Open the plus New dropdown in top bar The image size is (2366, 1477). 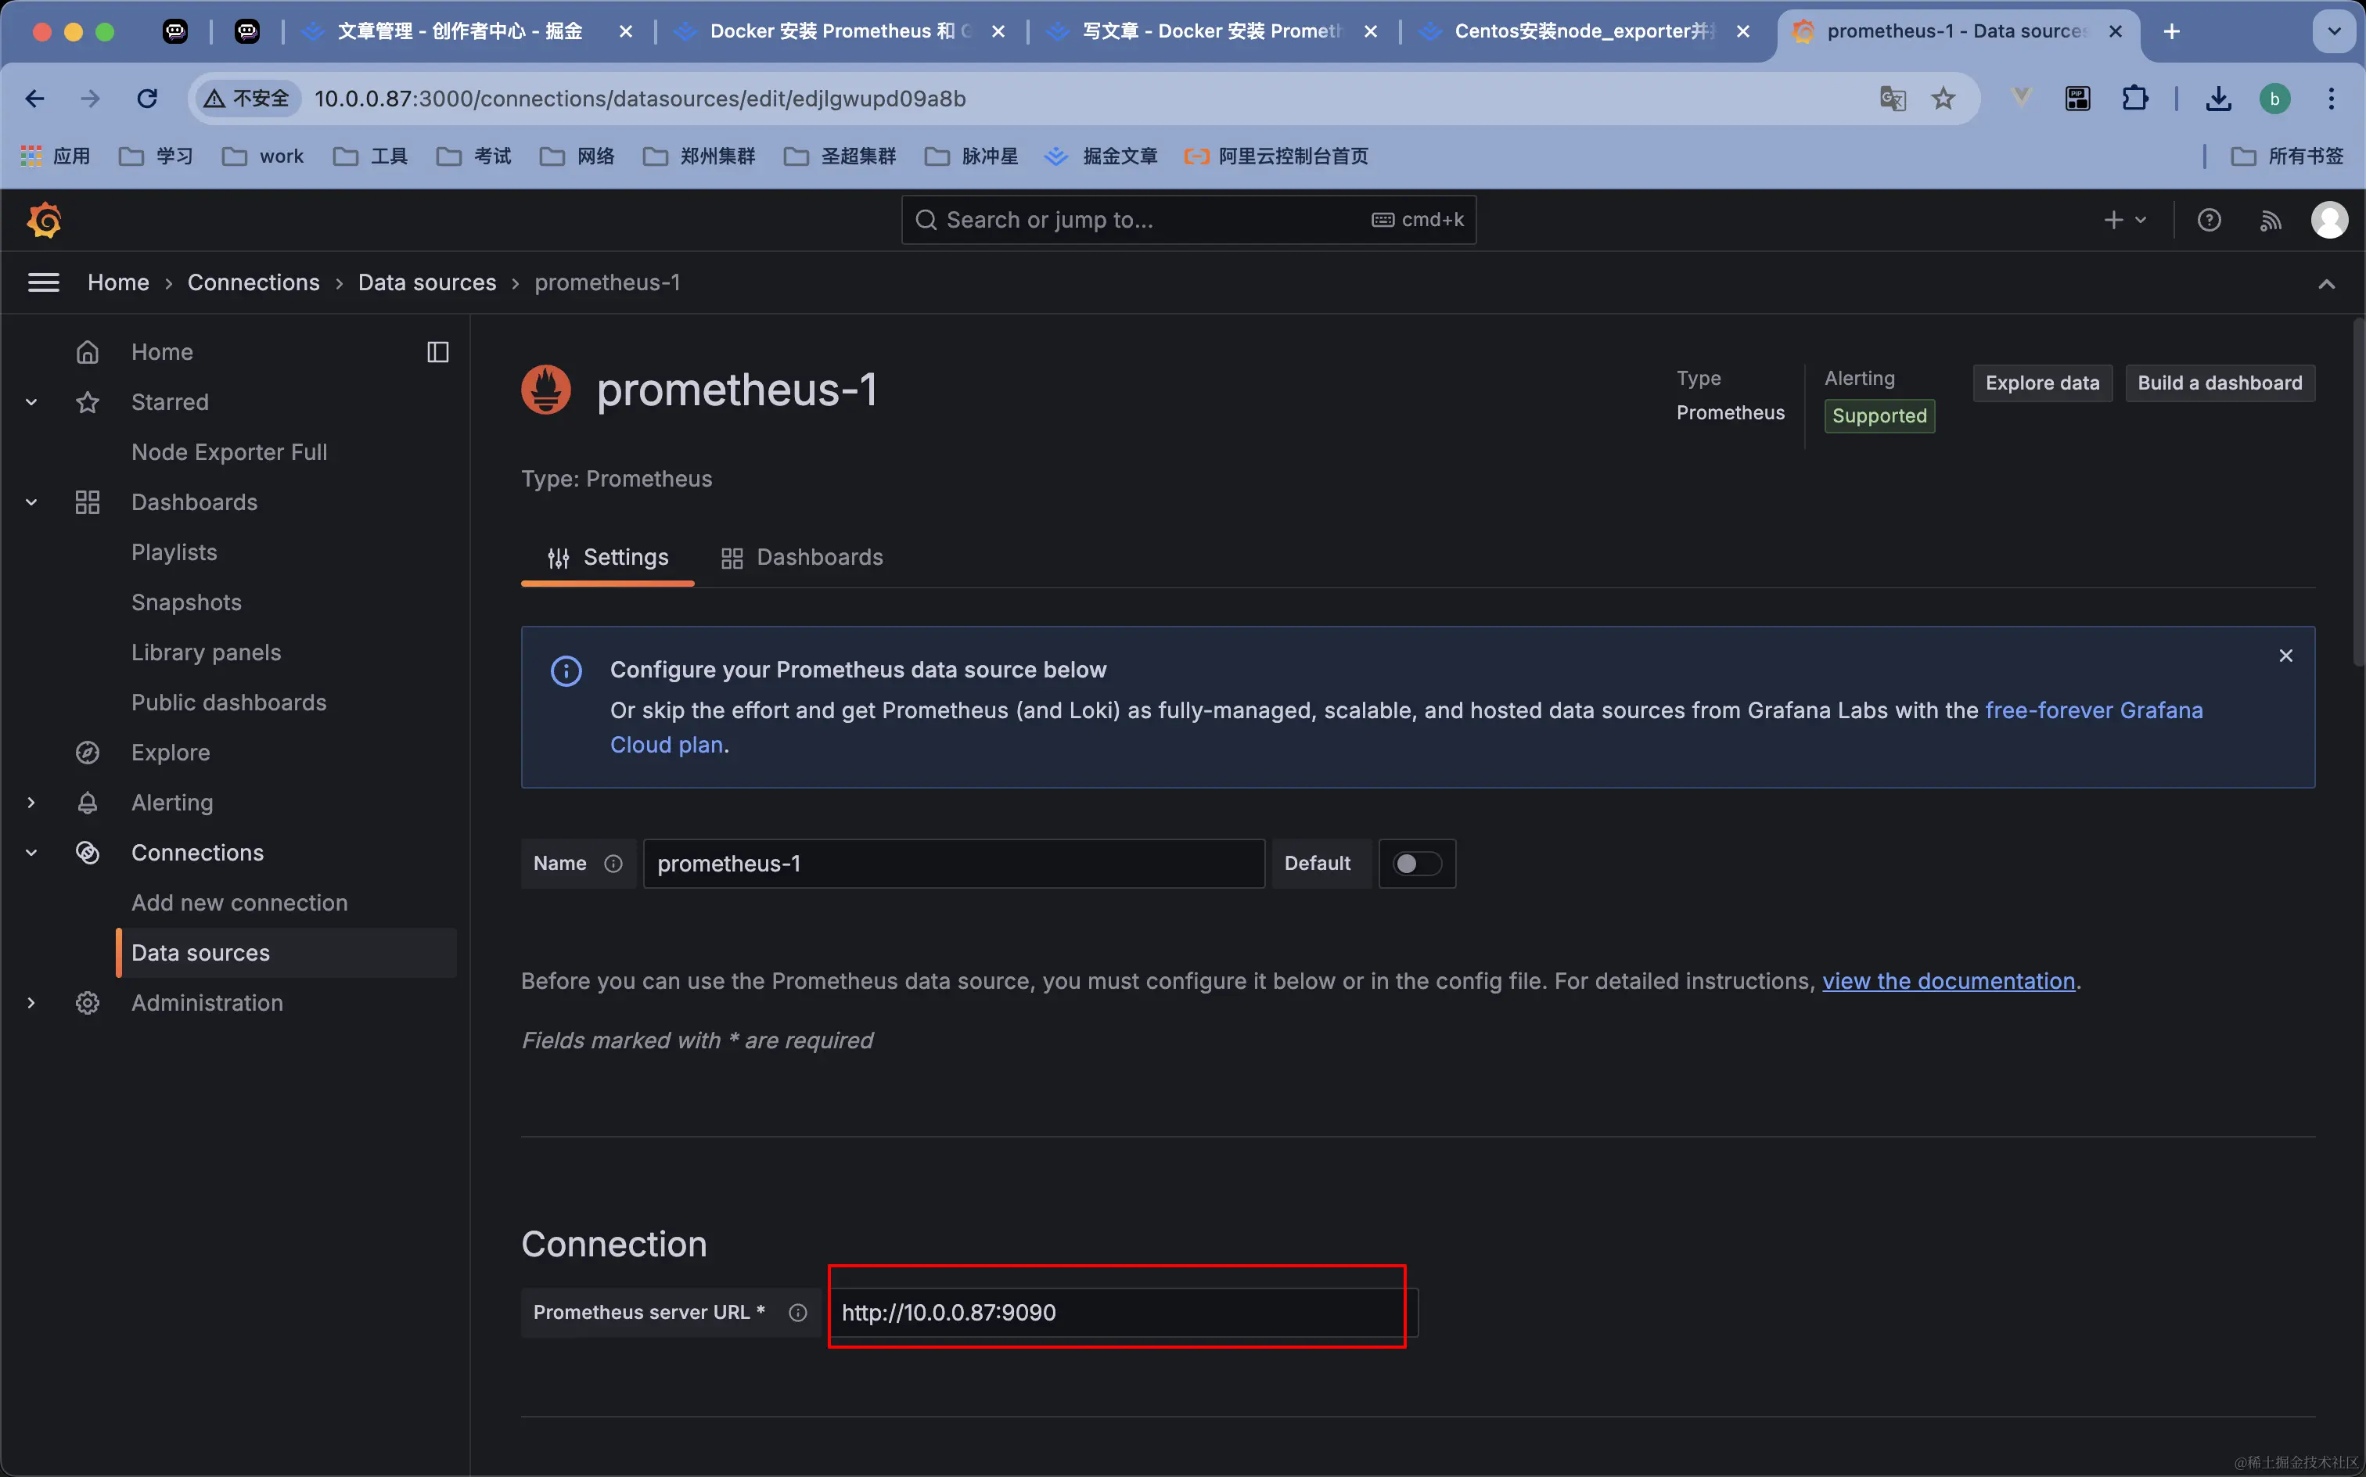[2123, 220]
